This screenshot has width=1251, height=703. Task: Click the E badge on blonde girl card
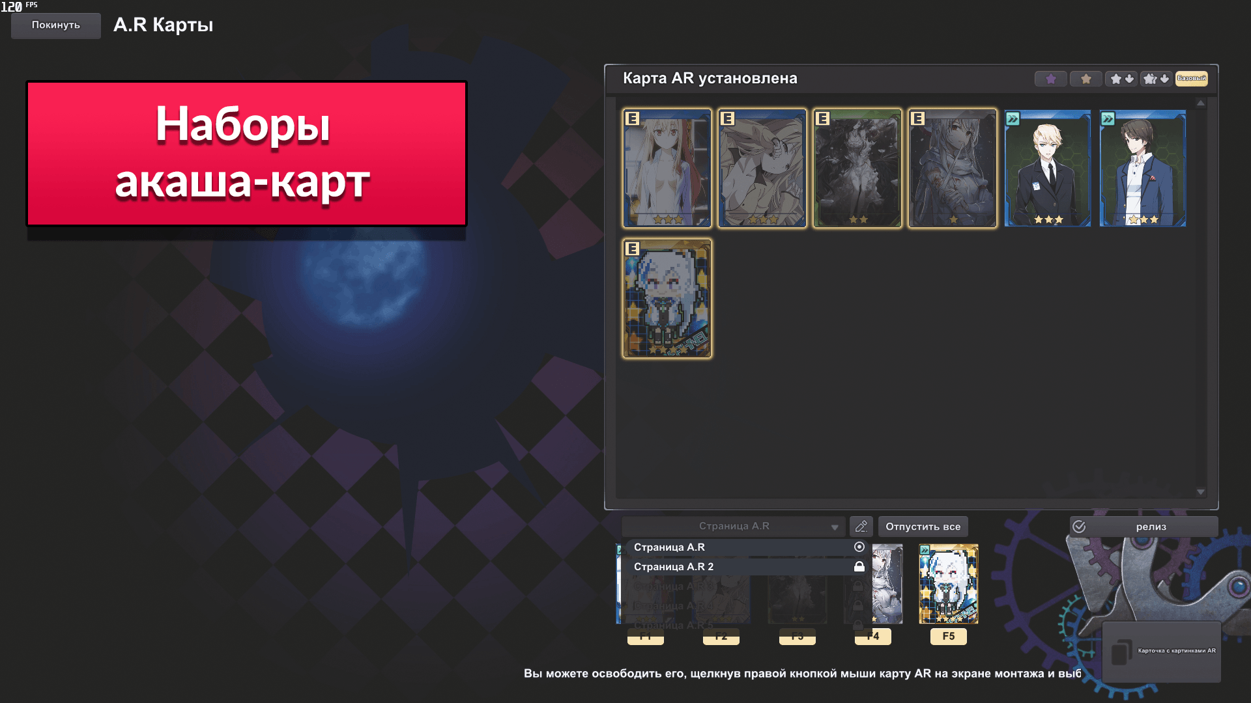point(632,118)
